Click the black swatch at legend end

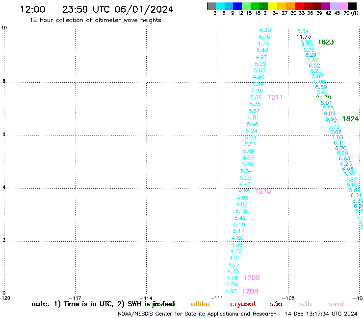point(352,6)
